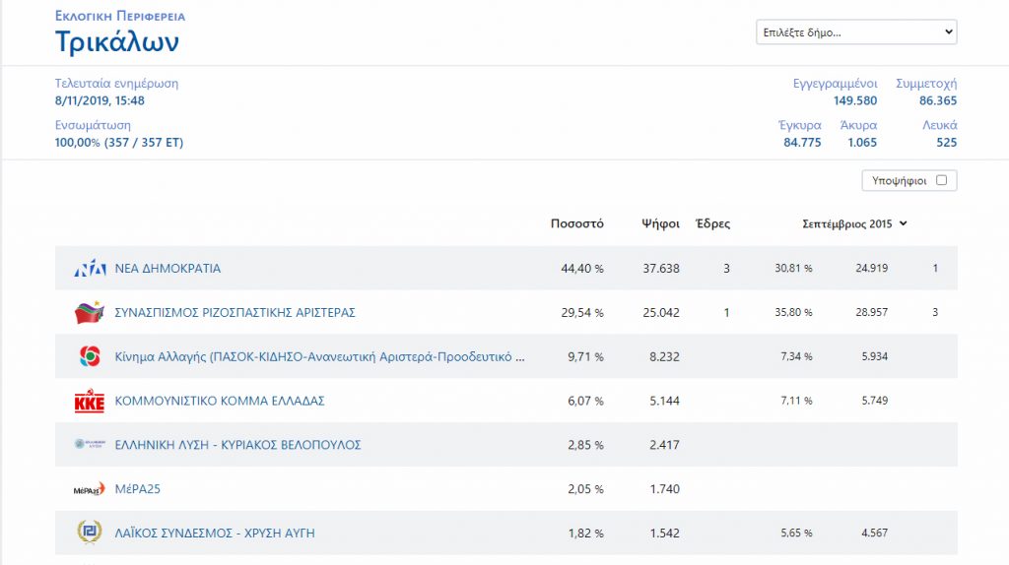Click the red KKE party logo
This screenshot has height=565, width=1009.
tap(90, 402)
